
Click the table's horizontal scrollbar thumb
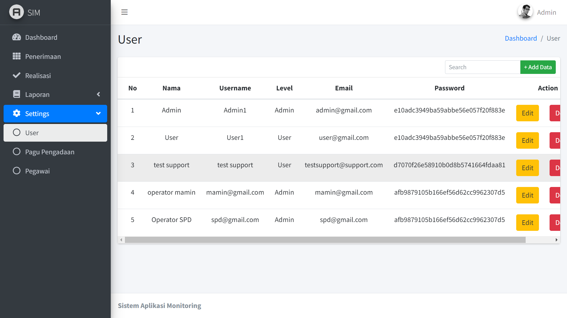325,240
